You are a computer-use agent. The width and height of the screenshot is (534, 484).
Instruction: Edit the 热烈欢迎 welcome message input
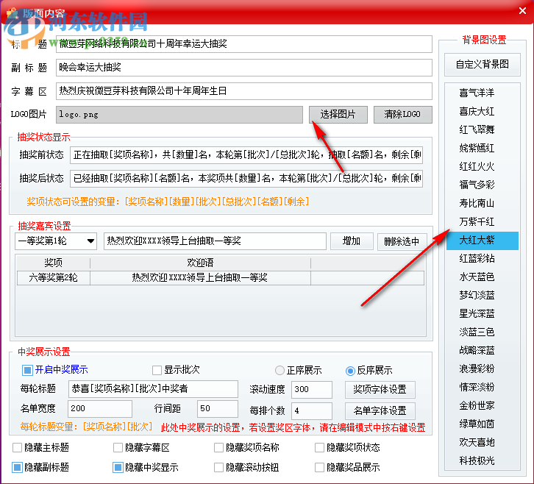215,241
